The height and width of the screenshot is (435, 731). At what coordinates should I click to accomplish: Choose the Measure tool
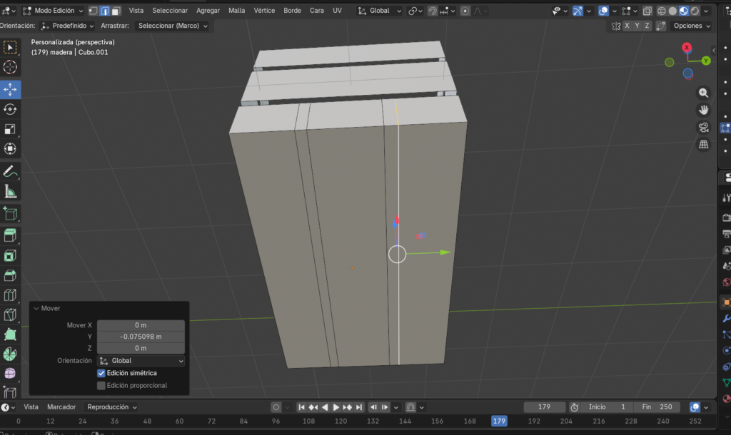pos(11,192)
